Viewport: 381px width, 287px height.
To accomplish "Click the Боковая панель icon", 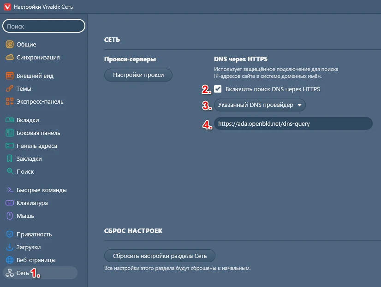I will tap(10, 133).
